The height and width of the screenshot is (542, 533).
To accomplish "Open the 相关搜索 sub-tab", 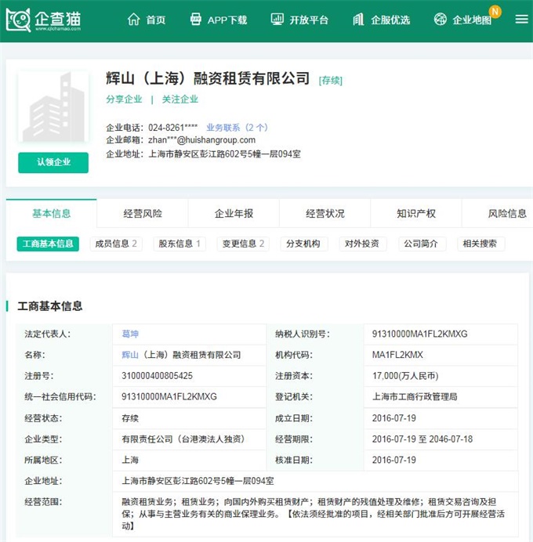I will coord(480,244).
